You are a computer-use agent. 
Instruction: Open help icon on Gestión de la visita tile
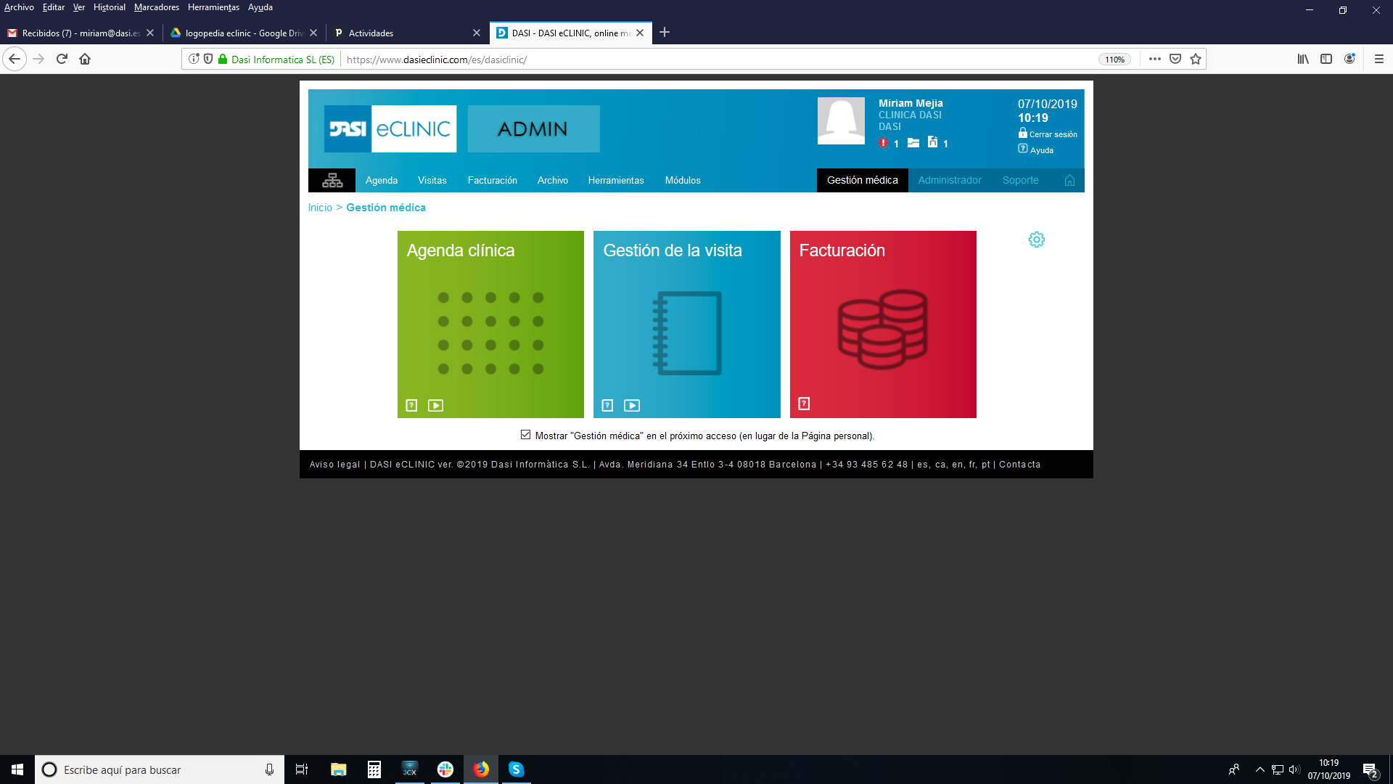[607, 406]
